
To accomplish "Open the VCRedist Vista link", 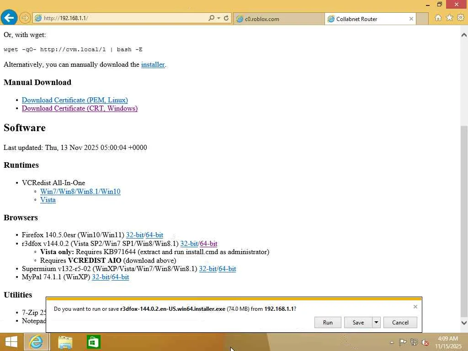I will pos(48,200).
